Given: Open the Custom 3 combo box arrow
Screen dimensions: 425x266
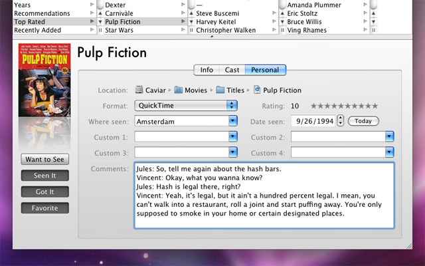Looking at the screenshot, I should pos(233,152).
